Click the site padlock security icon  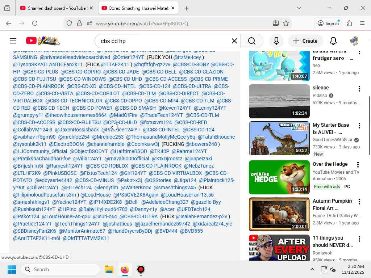79,23
